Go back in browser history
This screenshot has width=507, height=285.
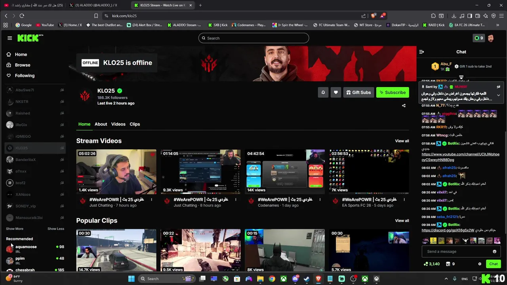[x=6, y=16]
